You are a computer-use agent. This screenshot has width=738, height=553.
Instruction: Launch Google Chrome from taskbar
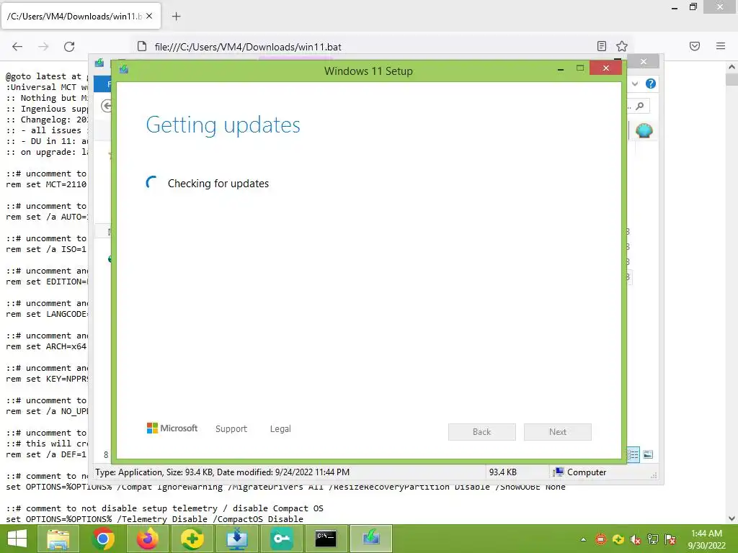click(x=102, y=539)
